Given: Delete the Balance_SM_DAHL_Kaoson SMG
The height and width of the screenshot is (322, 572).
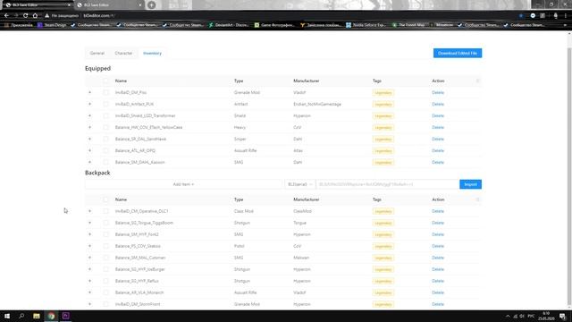Looking at the screenshot, I should tap(438, 163).
